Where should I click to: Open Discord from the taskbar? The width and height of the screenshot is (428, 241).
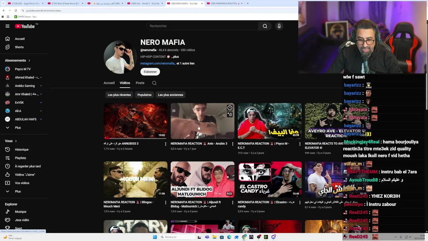(274, 237)
